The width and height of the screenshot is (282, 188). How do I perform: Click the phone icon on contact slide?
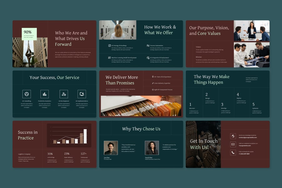[233, 153]
